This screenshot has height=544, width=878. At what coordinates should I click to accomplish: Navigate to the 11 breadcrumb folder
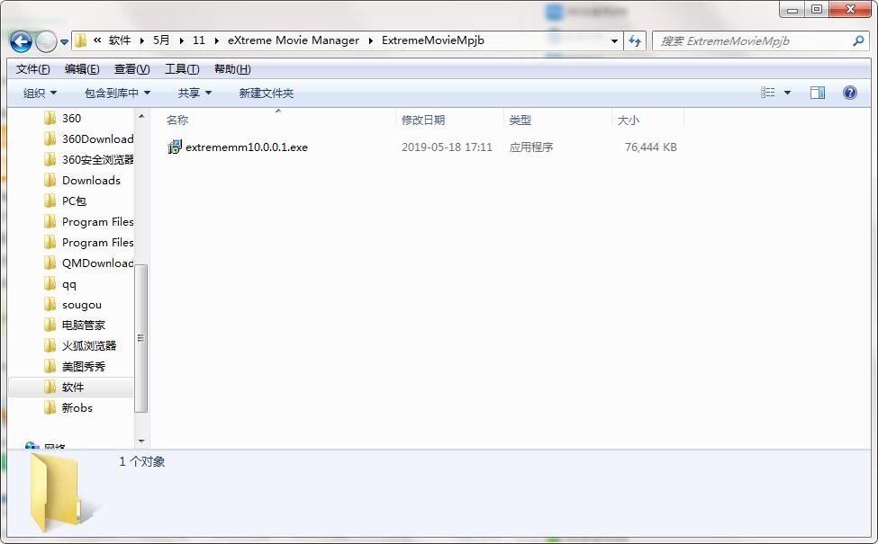(x=199, y=40)
